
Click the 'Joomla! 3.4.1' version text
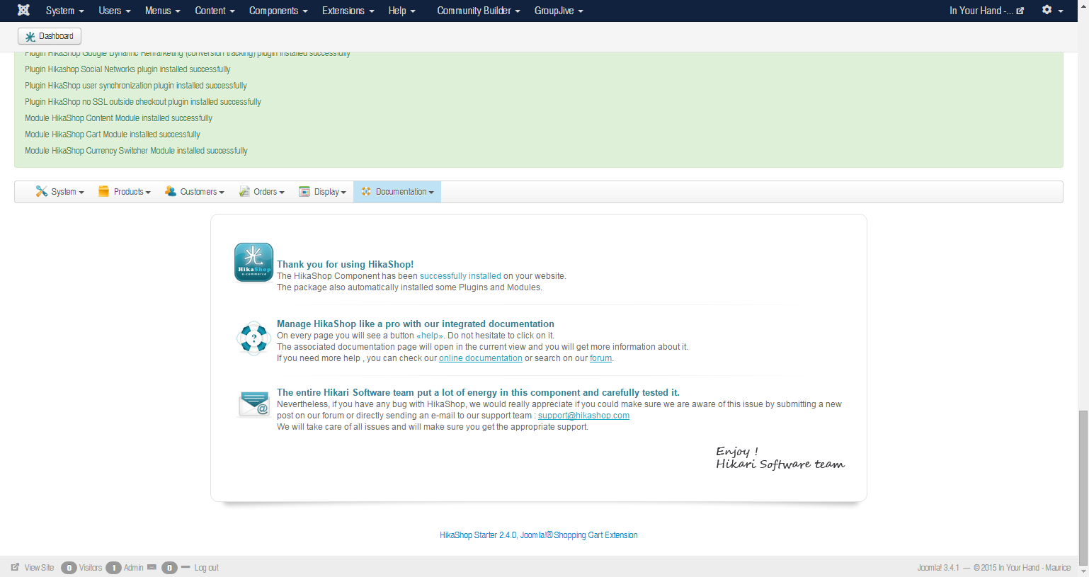coord(938,568)
